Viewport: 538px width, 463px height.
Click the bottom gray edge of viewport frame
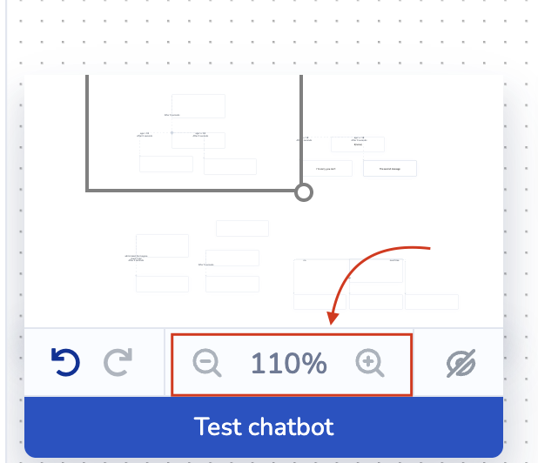[192, 188]
